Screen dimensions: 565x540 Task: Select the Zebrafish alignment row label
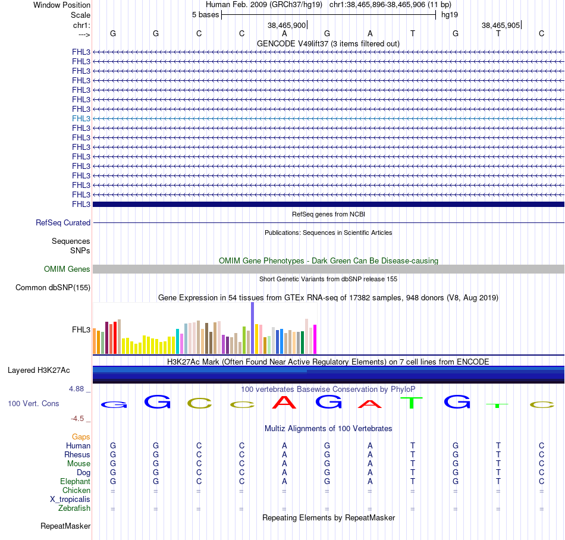(x=74, y=508)
